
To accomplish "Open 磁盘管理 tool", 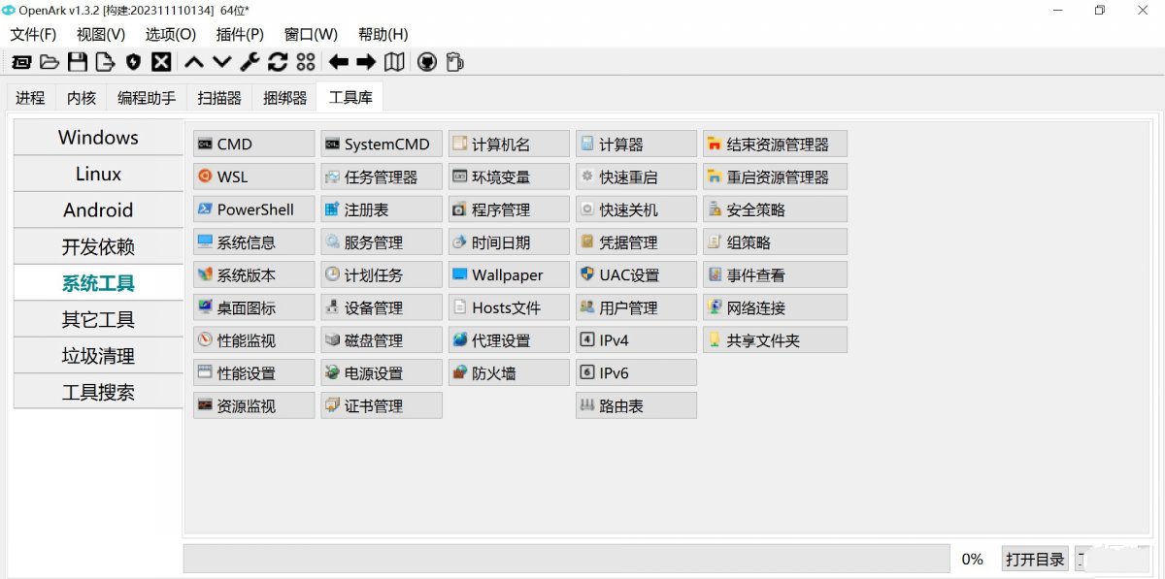I will 382,339.
